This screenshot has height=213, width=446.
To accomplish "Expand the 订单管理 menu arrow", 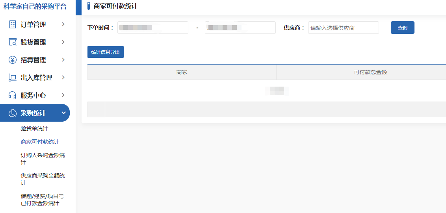I will click(63, 24).
